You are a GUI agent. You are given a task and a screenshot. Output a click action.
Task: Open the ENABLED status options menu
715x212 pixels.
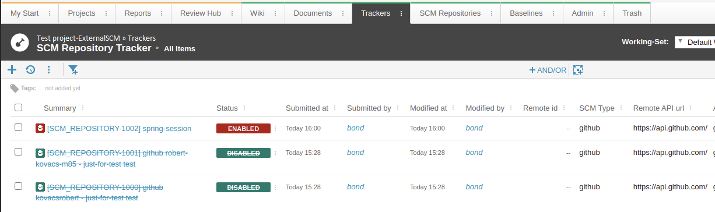click(x=276, y=129)
